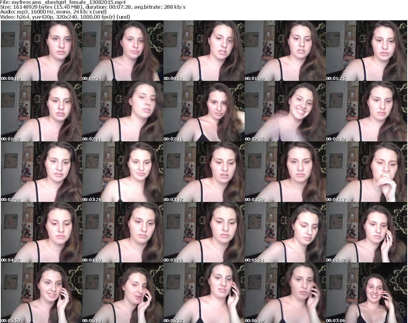Open the frame stamped 00:02:16
The image size is (408, 323).
point(204,111)
